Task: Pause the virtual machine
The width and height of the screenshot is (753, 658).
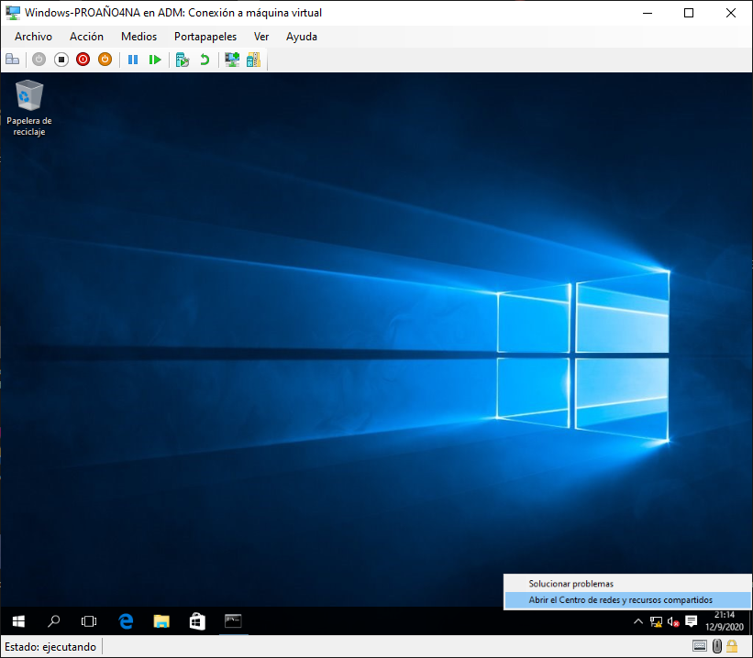Action: [133, 60]
